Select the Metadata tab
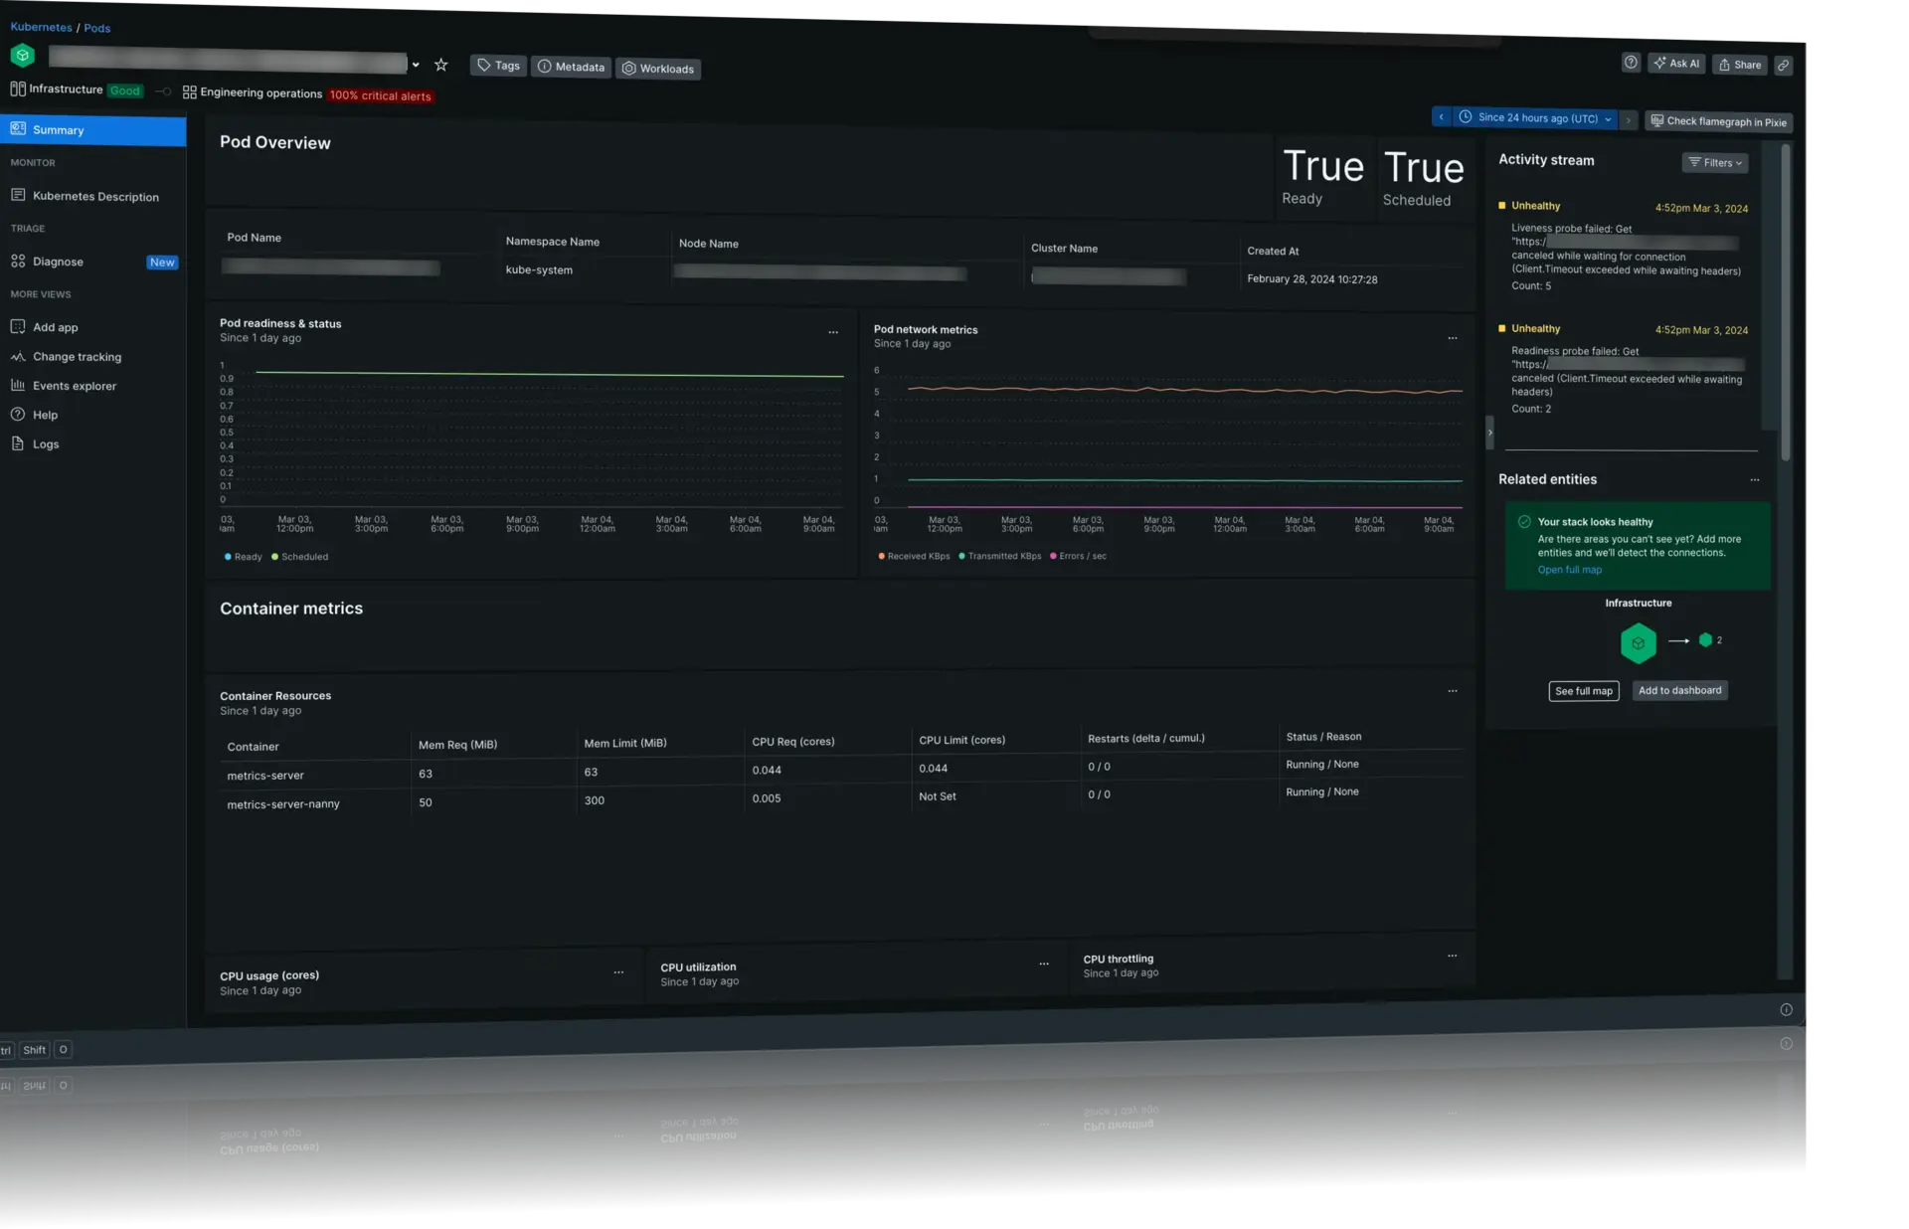This screenshot has width=1909, height=1229. tap(571, 66)
